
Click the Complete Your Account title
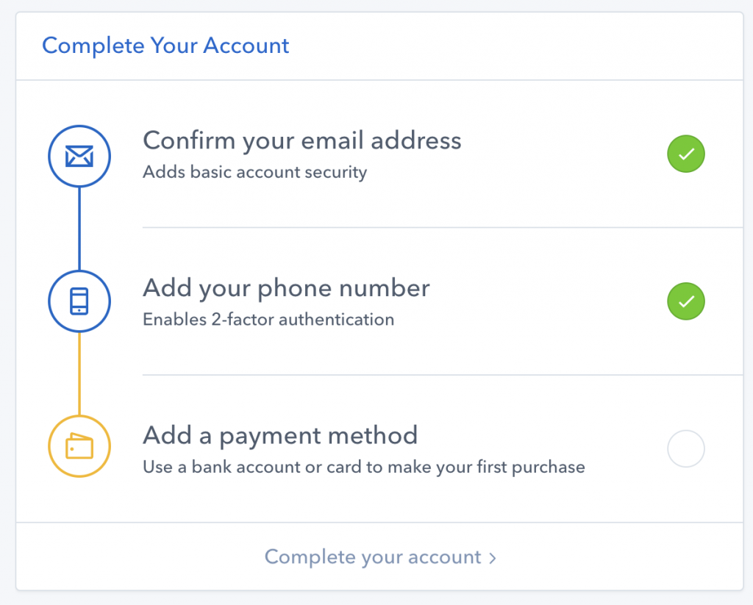point(165,46)
